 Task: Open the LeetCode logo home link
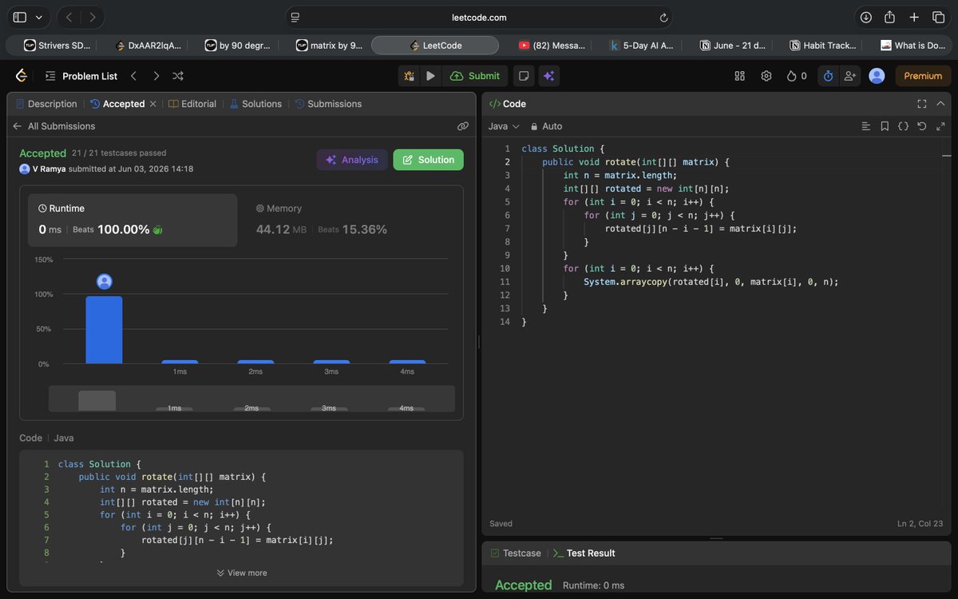[22, 76]
